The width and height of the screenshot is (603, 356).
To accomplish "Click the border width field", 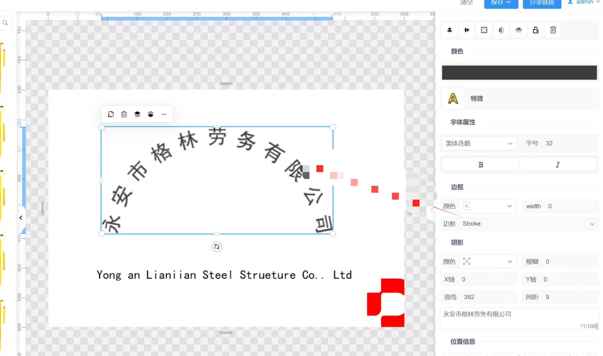I will pyautogui.click(x=560, y=206).
